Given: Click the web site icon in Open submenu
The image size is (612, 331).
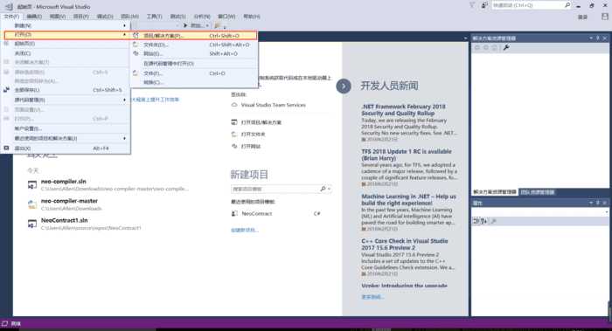Looking at the screenshot, I should (x=136, y=54).
